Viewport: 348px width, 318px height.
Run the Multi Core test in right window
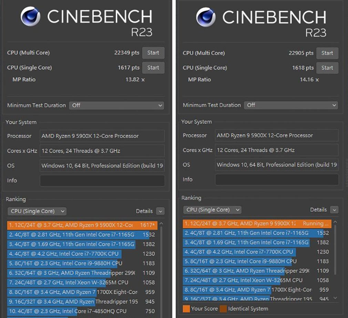(x=327, y=53)
